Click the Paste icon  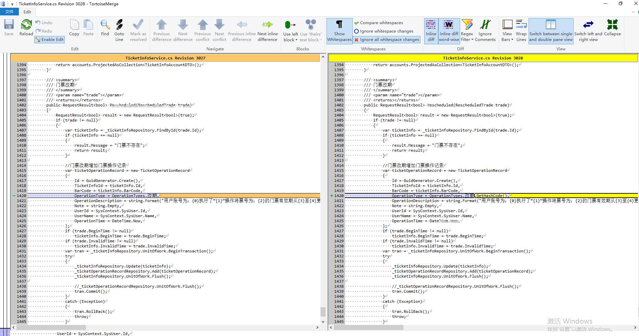pyautogui.click(x=88, y=28)
